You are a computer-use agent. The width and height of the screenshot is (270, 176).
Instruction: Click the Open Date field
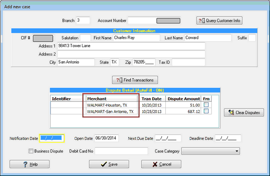click(106, 138)
